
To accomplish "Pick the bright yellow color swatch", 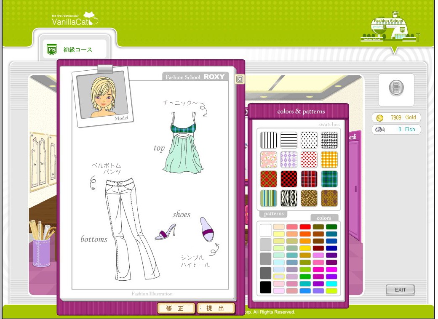I will pyautogui.click(x=305, y=248).
